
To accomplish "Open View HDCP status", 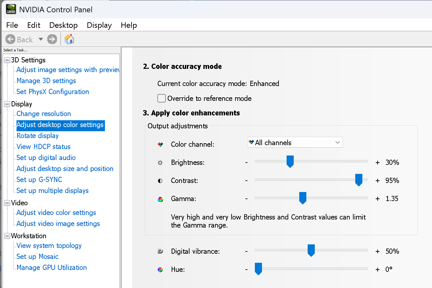I will 43,147.
